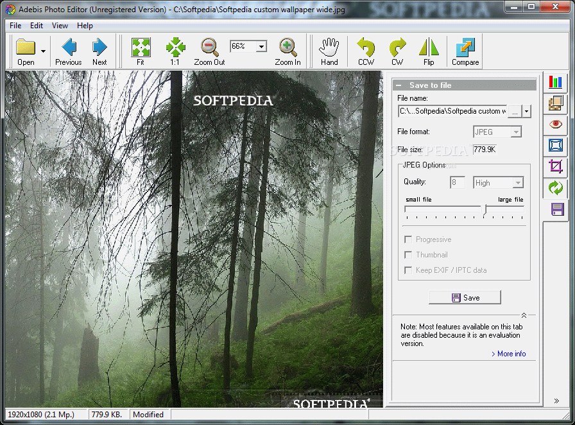The image size is (575, 425).
Task: Click the Quality number field
Action: tap(458, 182)
